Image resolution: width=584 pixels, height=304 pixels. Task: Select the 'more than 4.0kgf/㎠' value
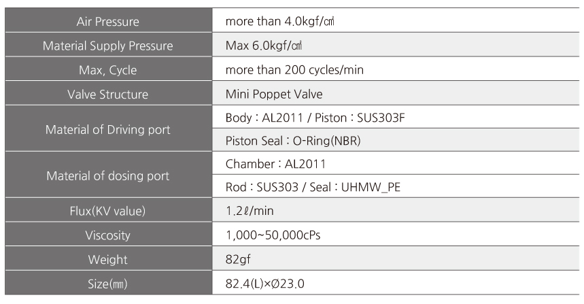click(x=279, y=21)
